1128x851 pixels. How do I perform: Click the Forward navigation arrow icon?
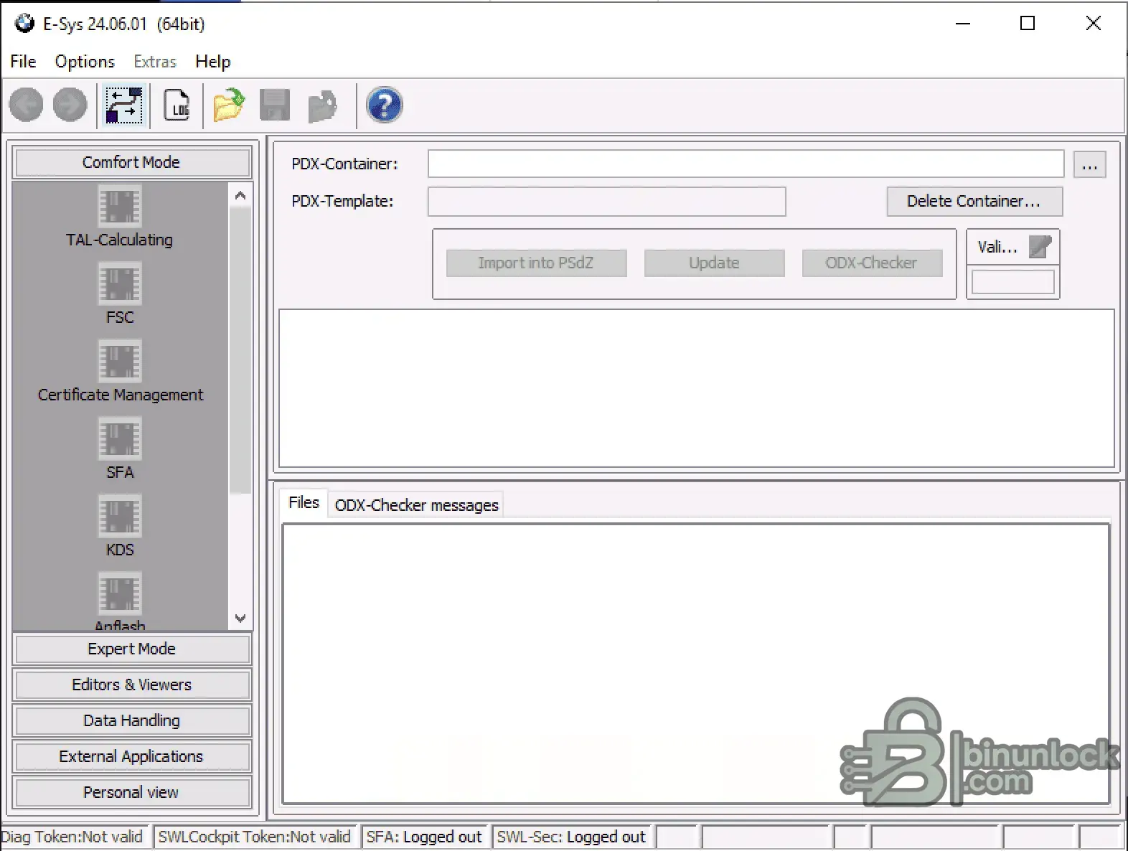pos(70,105)
